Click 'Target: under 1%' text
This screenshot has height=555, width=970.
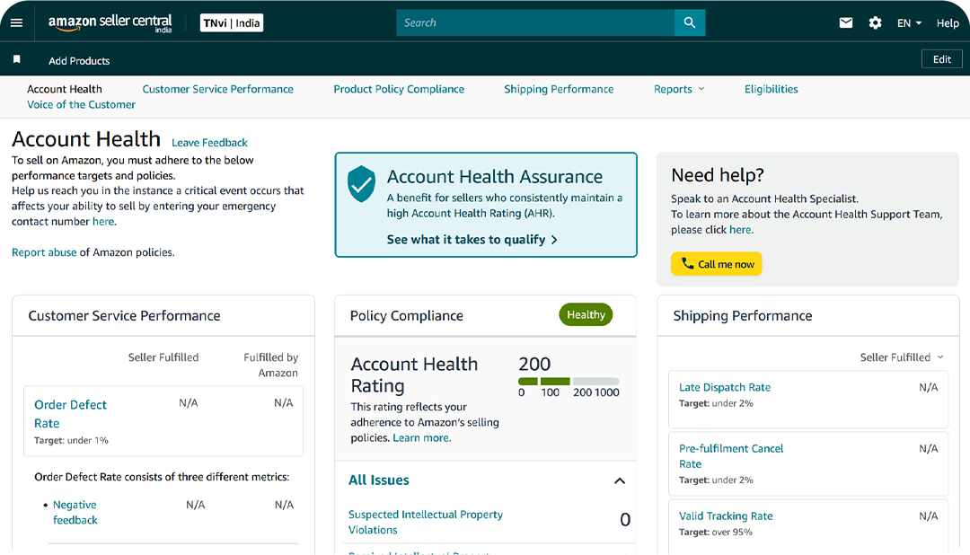point(71,441)
